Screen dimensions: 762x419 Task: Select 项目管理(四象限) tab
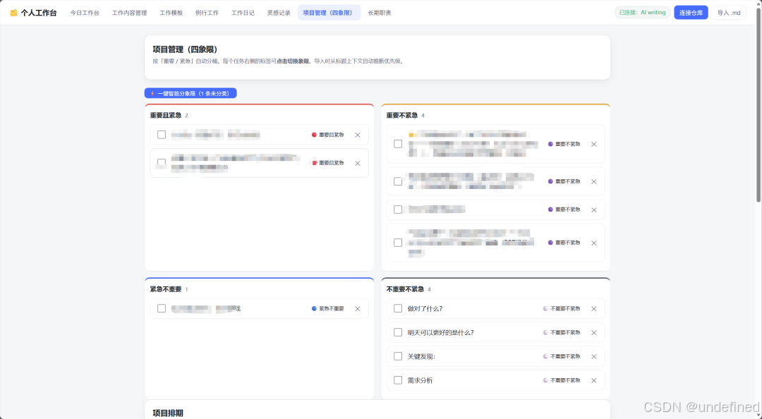(329, 13)
